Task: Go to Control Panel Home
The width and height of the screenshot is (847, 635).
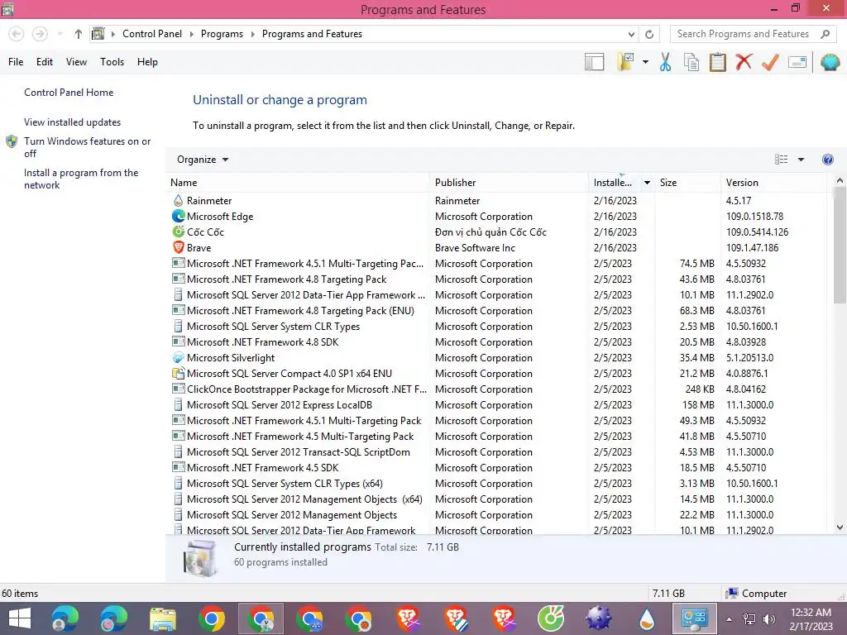Action: pos(69,93)
